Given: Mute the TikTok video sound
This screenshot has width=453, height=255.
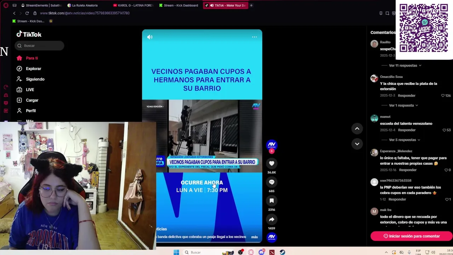Looking at the screenshot, I should pyautogui.click(x=150, y=37).
